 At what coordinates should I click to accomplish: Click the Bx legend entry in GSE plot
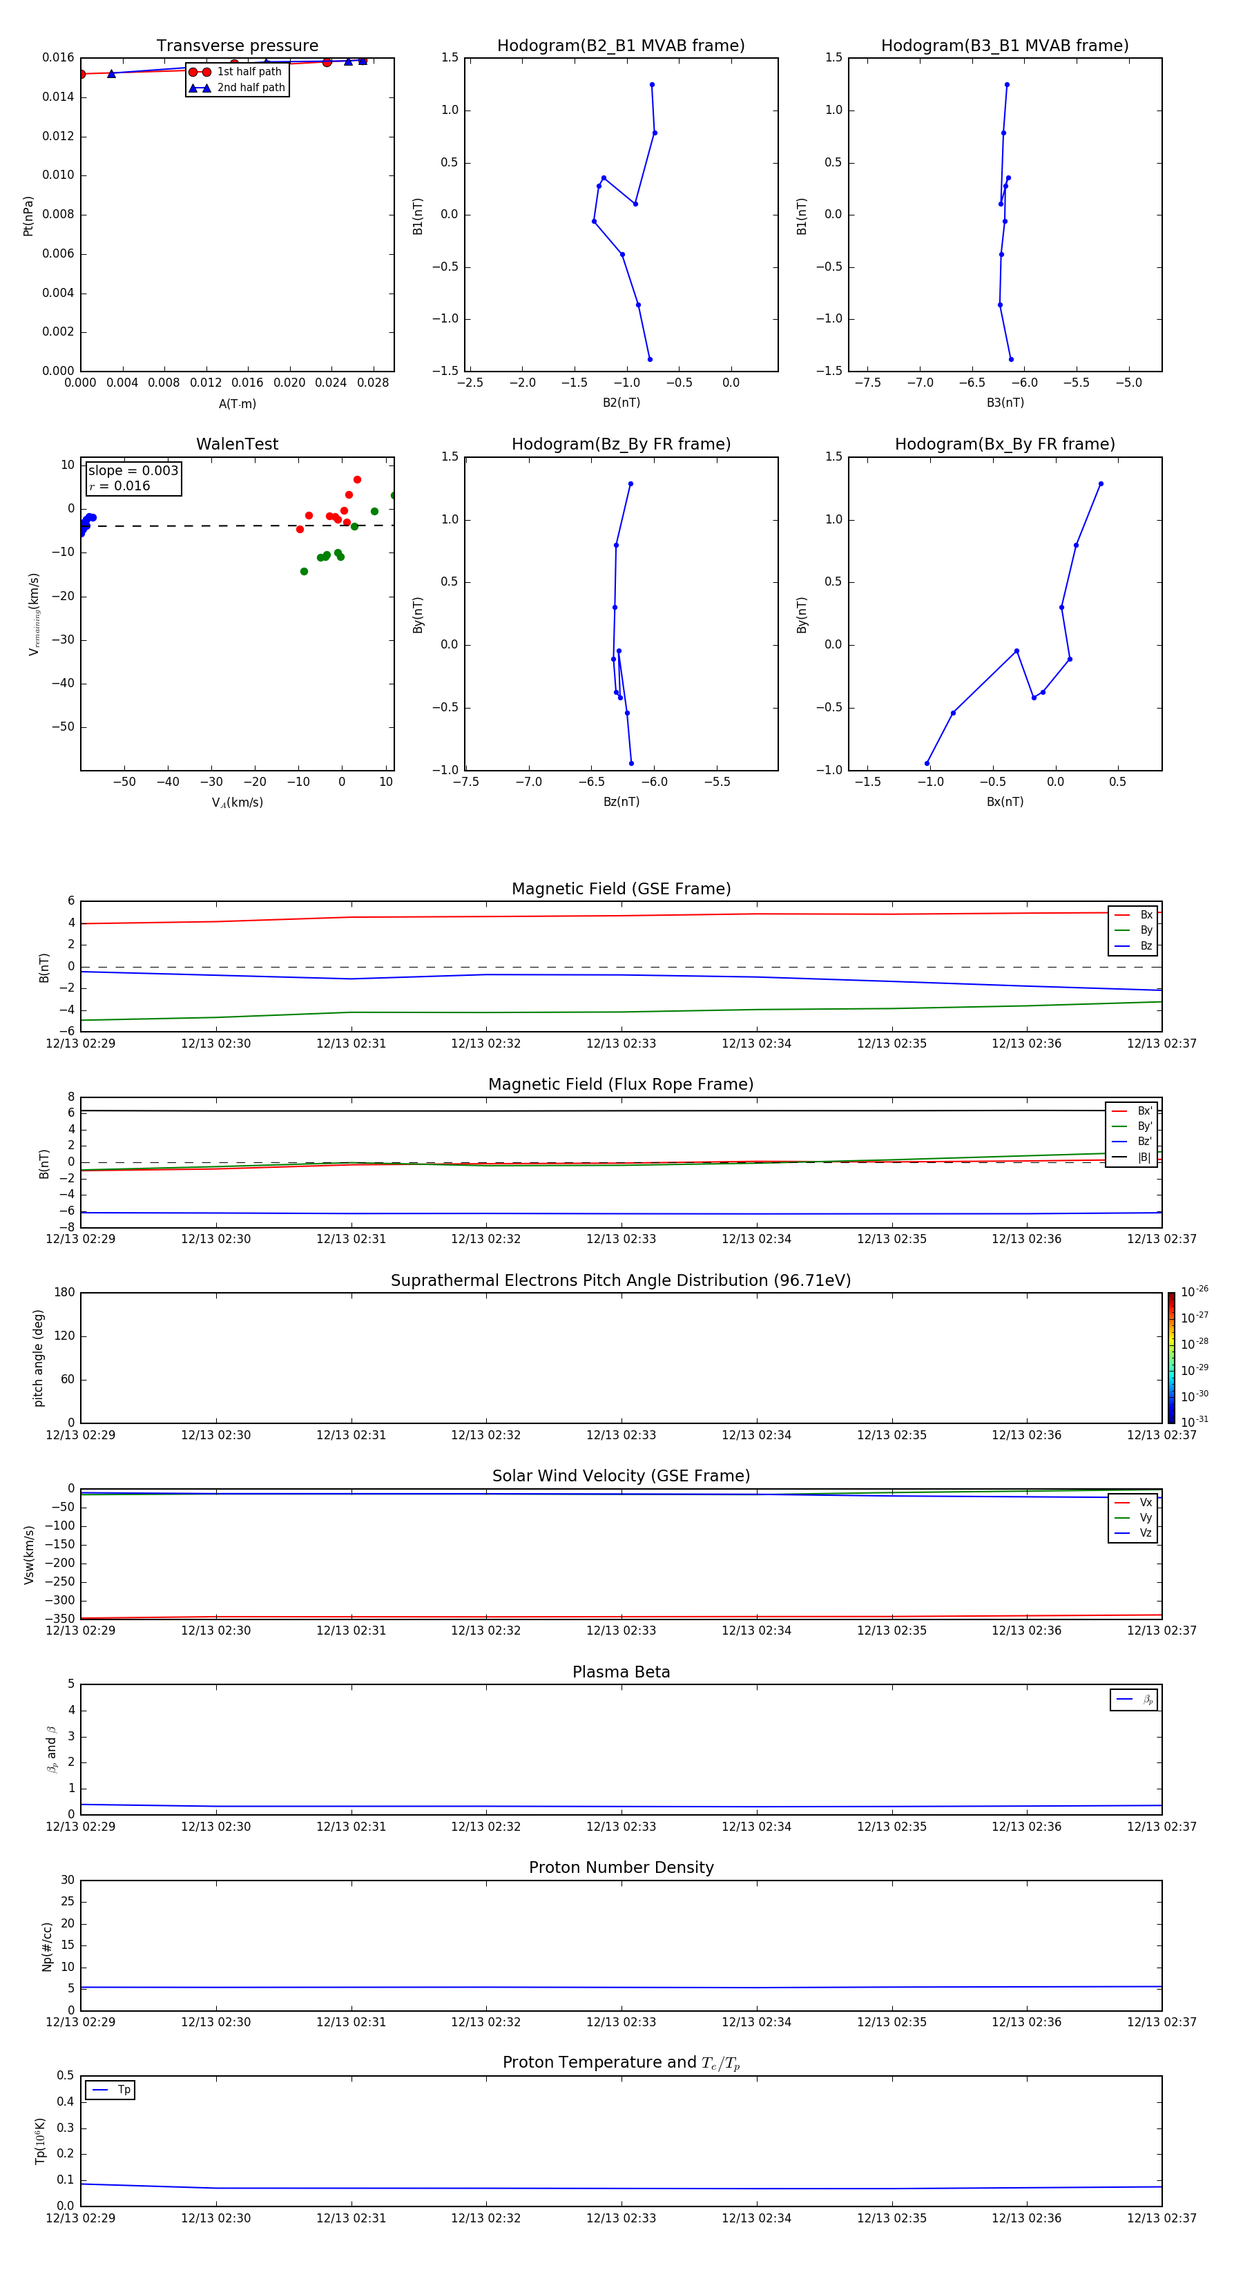click(x=1133, y=915)
